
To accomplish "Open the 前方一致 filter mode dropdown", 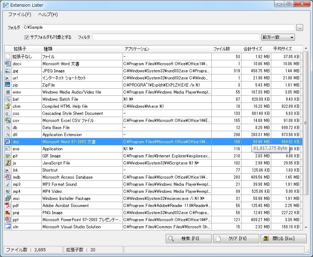I will point(278,37).
